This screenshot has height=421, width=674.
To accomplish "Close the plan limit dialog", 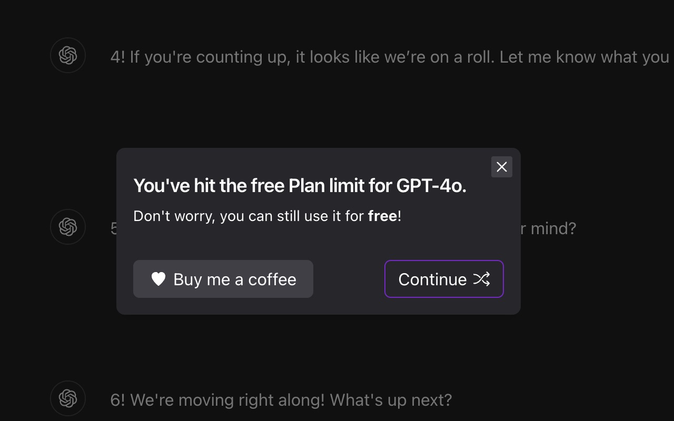I will (501, 167).
